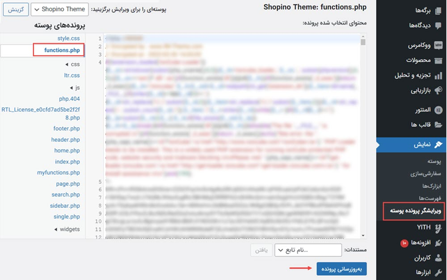Screen dimensions: 447x280
Task: Open the نام تابع function name dropdown
Action: click(308, 250)
